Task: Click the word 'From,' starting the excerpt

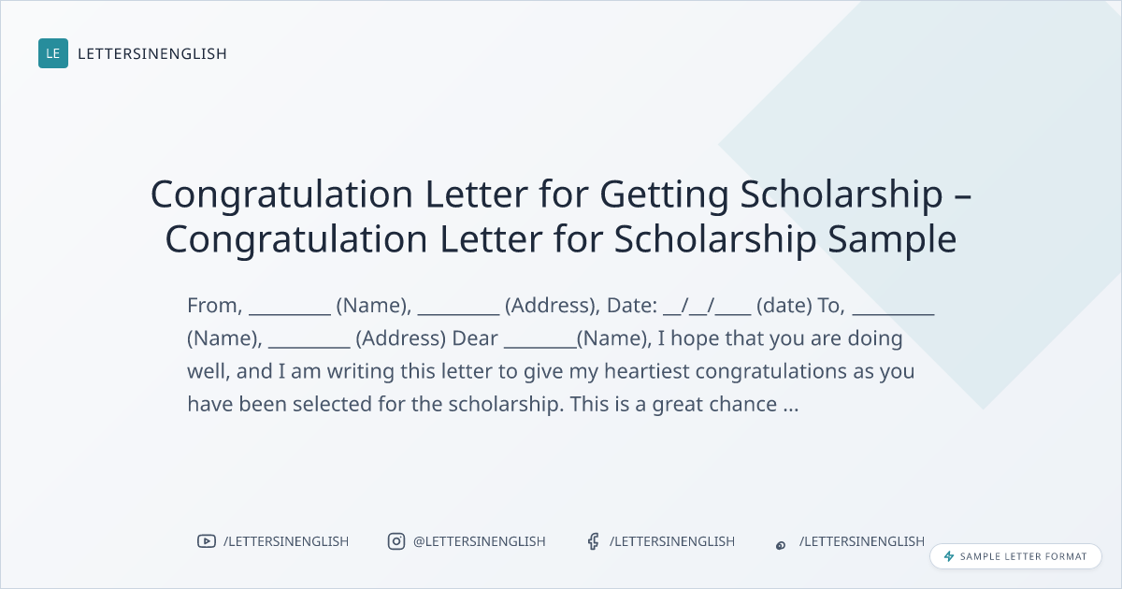Action: pos(215,306)
